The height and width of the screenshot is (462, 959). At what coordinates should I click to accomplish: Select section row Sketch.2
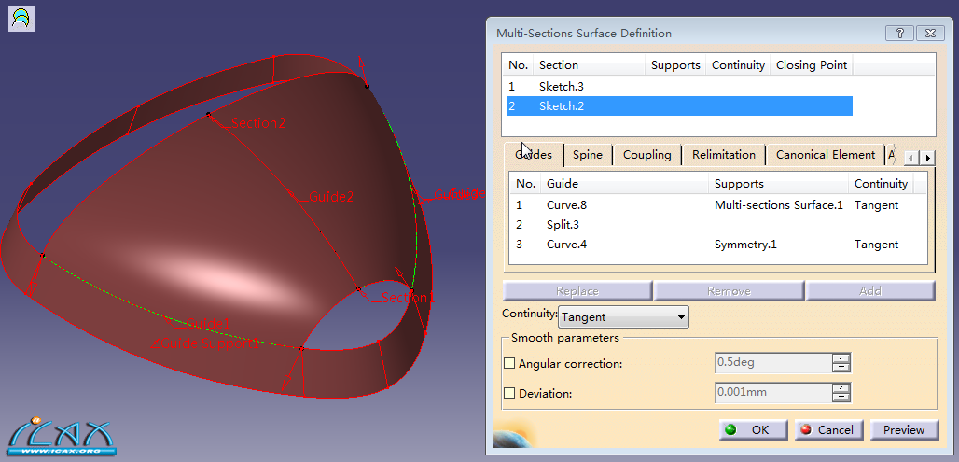click(679, 105)
